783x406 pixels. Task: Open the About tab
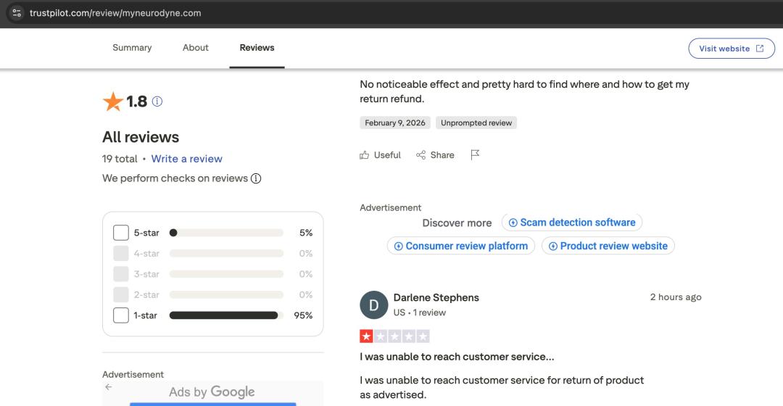coord(196,48)
